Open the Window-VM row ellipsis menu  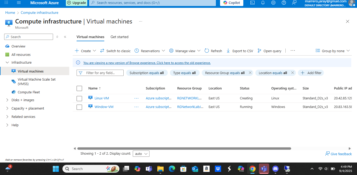(136, 107)
